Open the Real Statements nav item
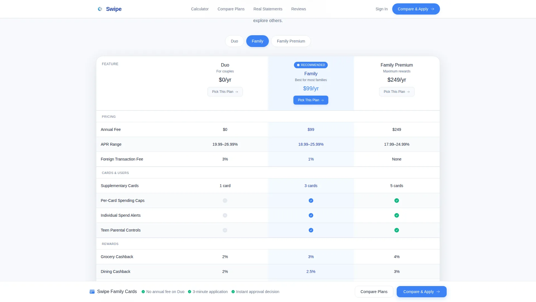This screenshot has width=536, height=302. click(268, 9)
